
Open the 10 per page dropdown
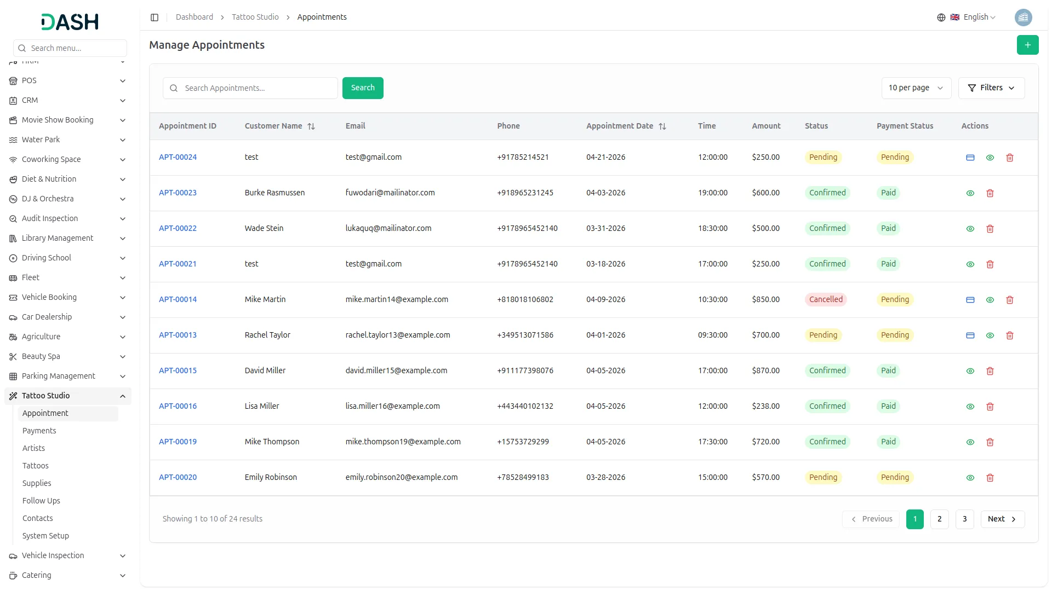(x=916, y=88)
